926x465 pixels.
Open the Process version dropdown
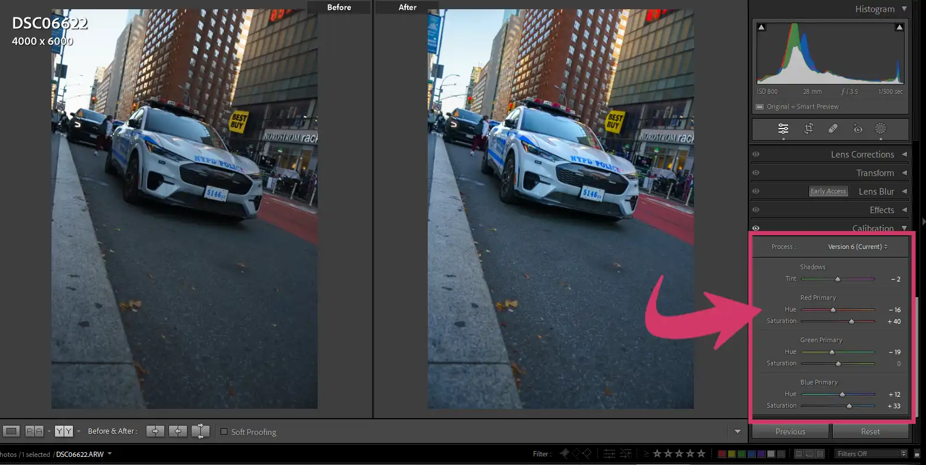point(857,247)
